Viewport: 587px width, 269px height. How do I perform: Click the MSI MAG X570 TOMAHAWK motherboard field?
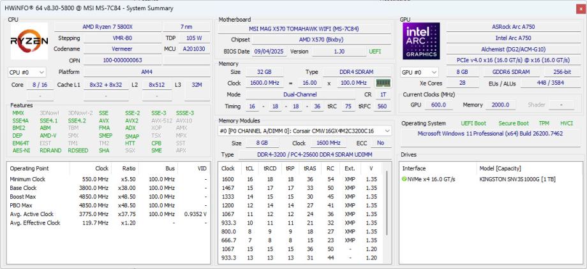(304, 29)
